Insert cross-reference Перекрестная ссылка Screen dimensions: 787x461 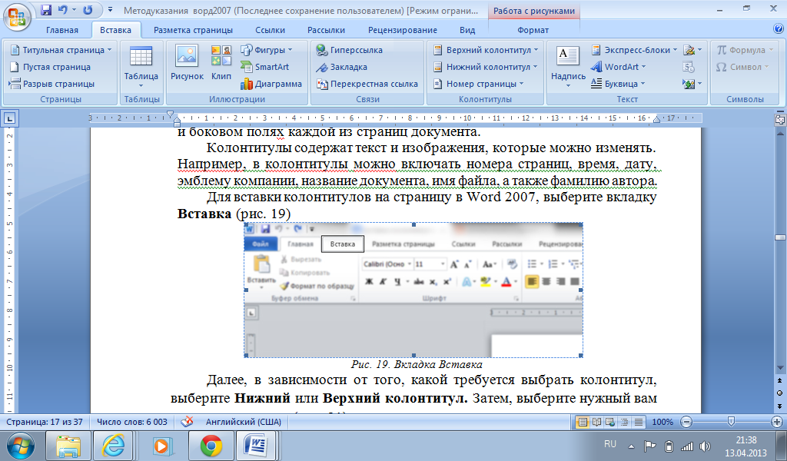point(367,84)
